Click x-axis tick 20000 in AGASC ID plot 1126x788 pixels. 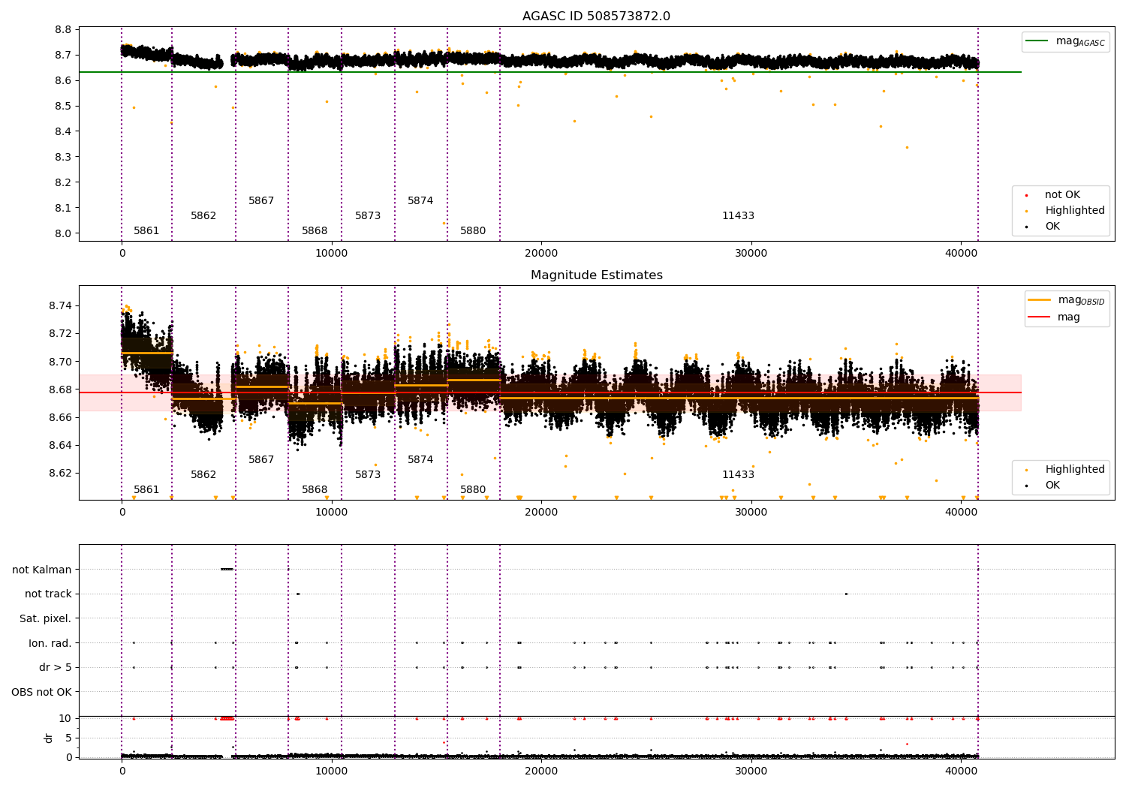click(x=541, y=254)
